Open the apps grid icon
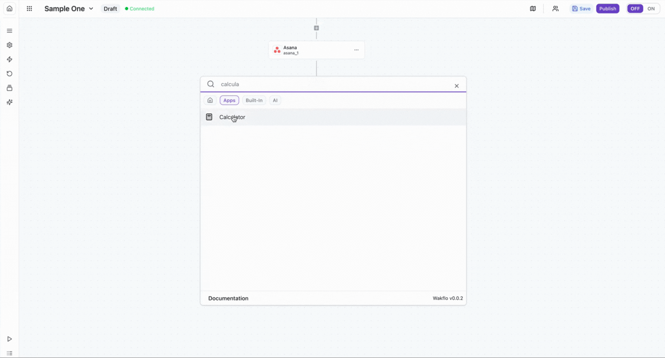The image size is (665, 358). pos(29,9)
